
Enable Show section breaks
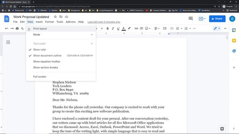pyautogui.click(x=61, y=67)
